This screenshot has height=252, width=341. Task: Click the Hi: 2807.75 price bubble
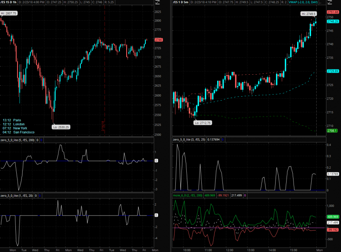tap(9, 13)
